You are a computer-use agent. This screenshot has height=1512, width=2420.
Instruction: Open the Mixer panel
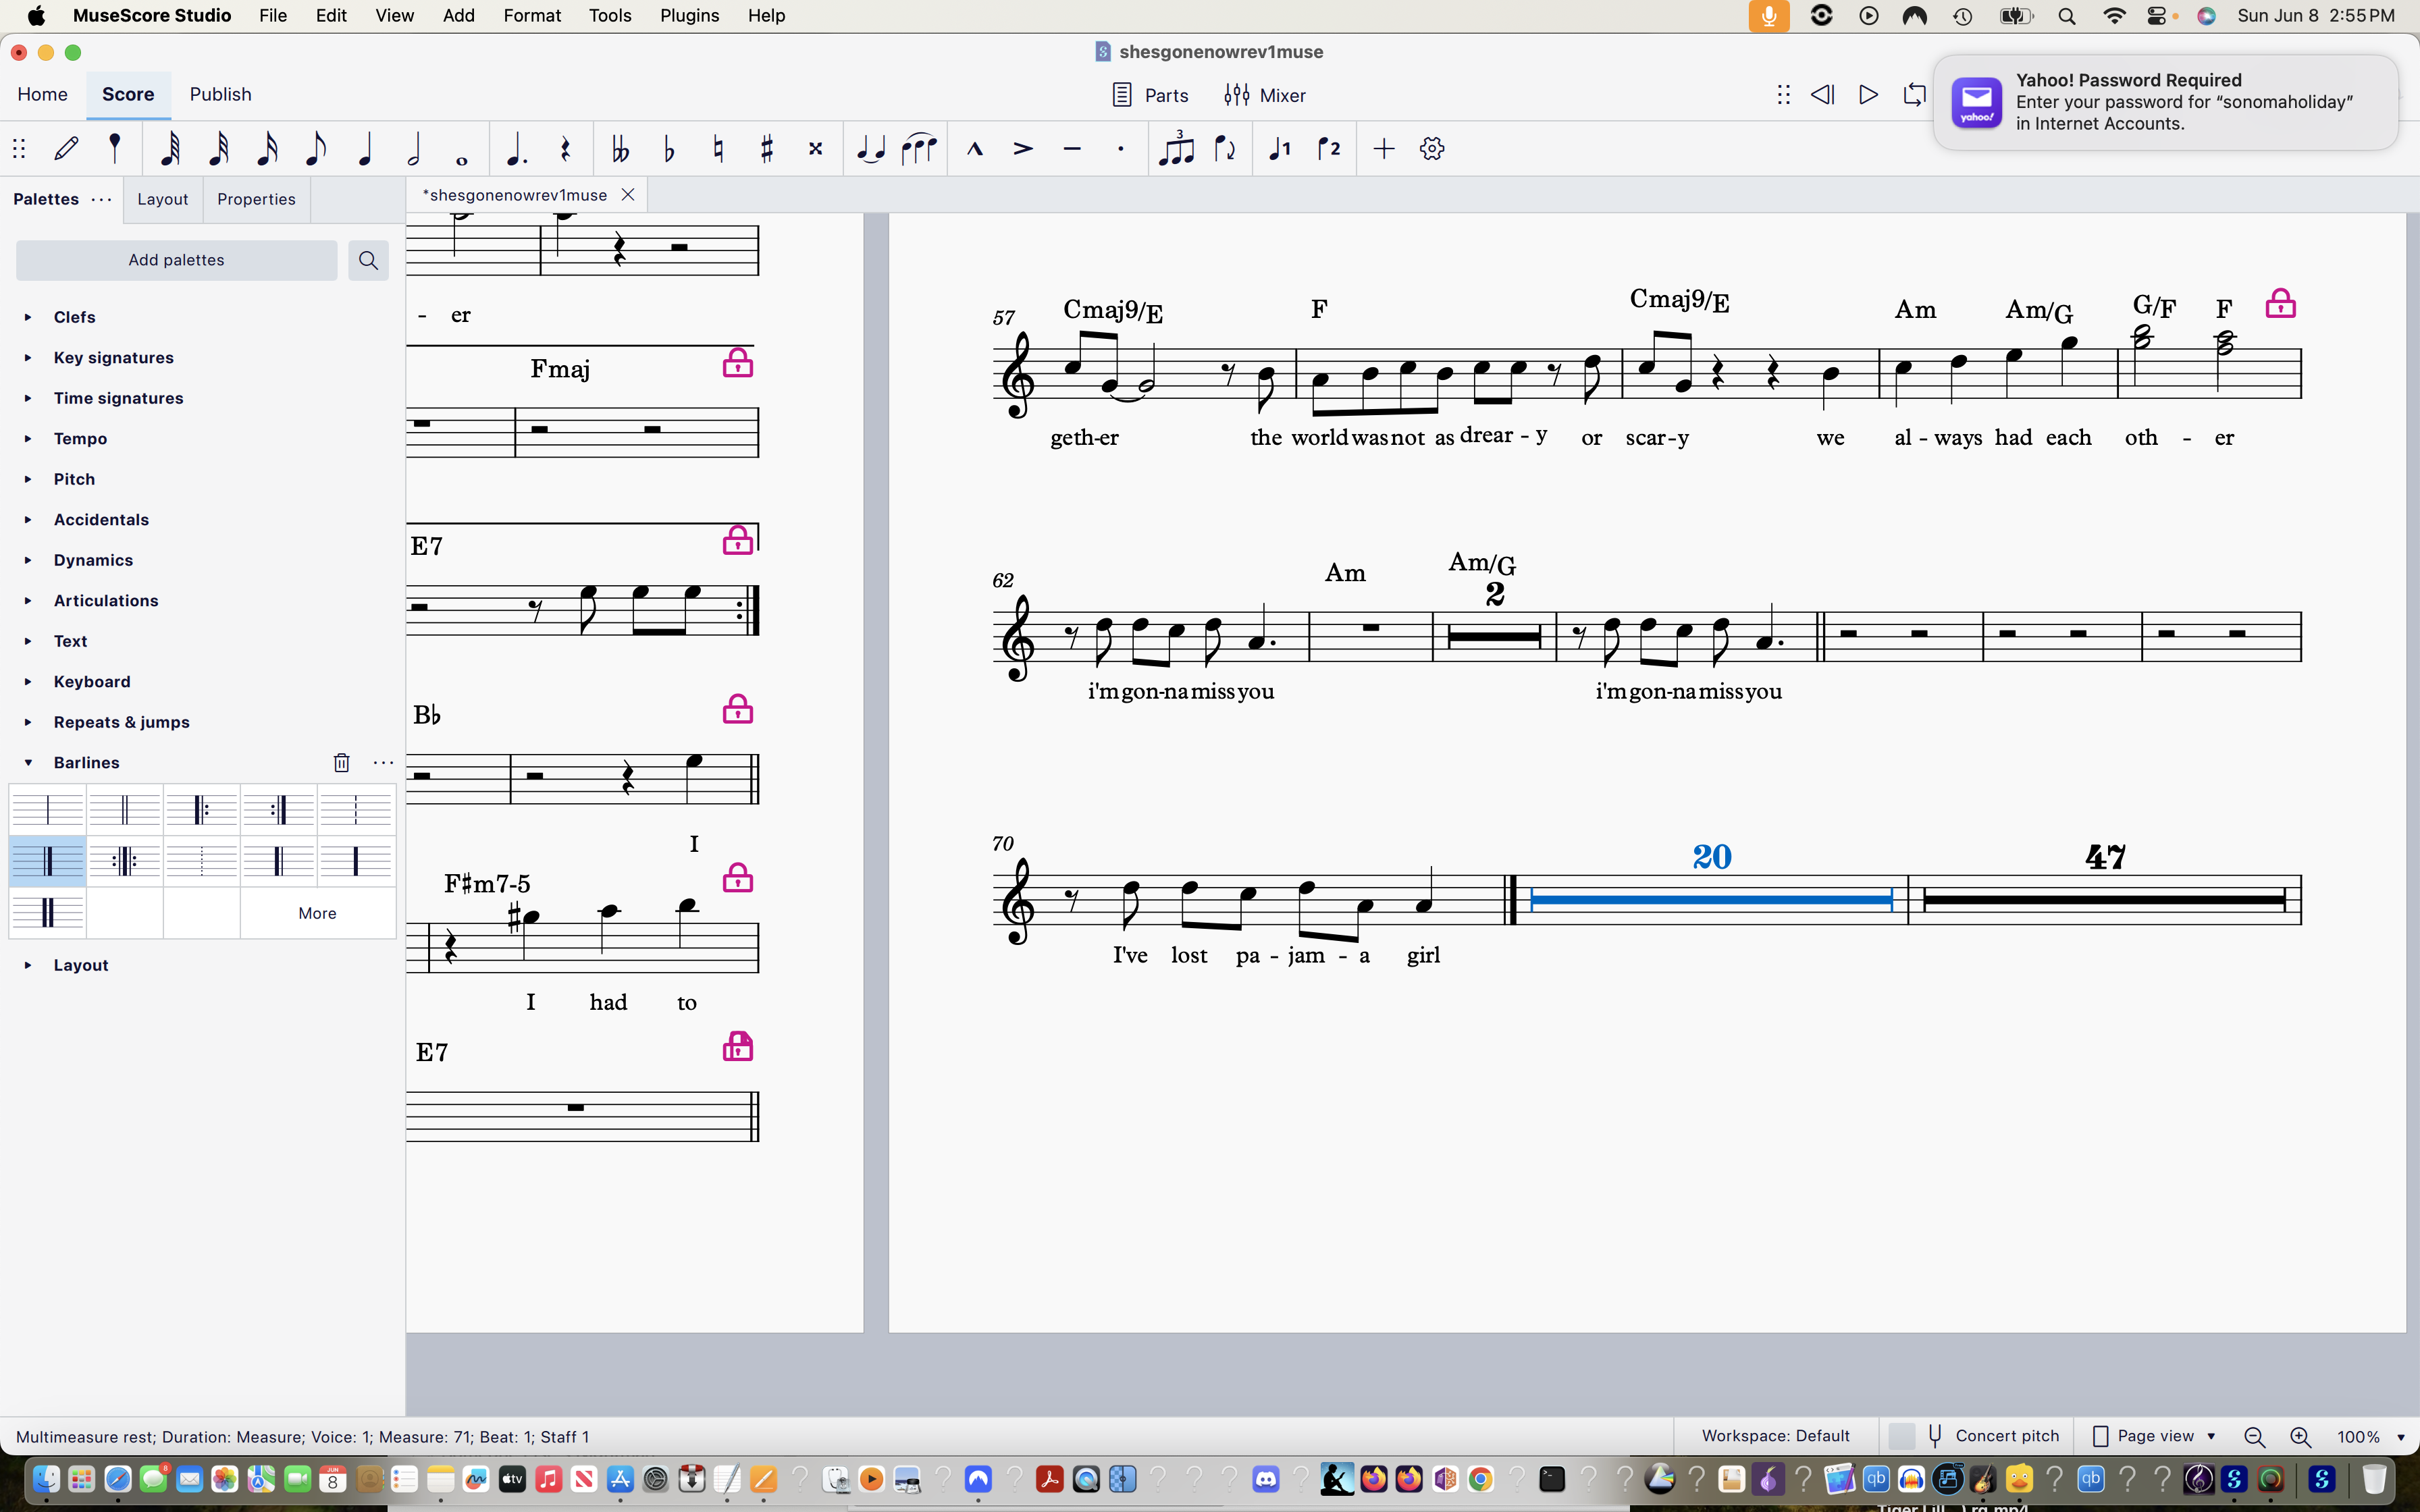1265,95
